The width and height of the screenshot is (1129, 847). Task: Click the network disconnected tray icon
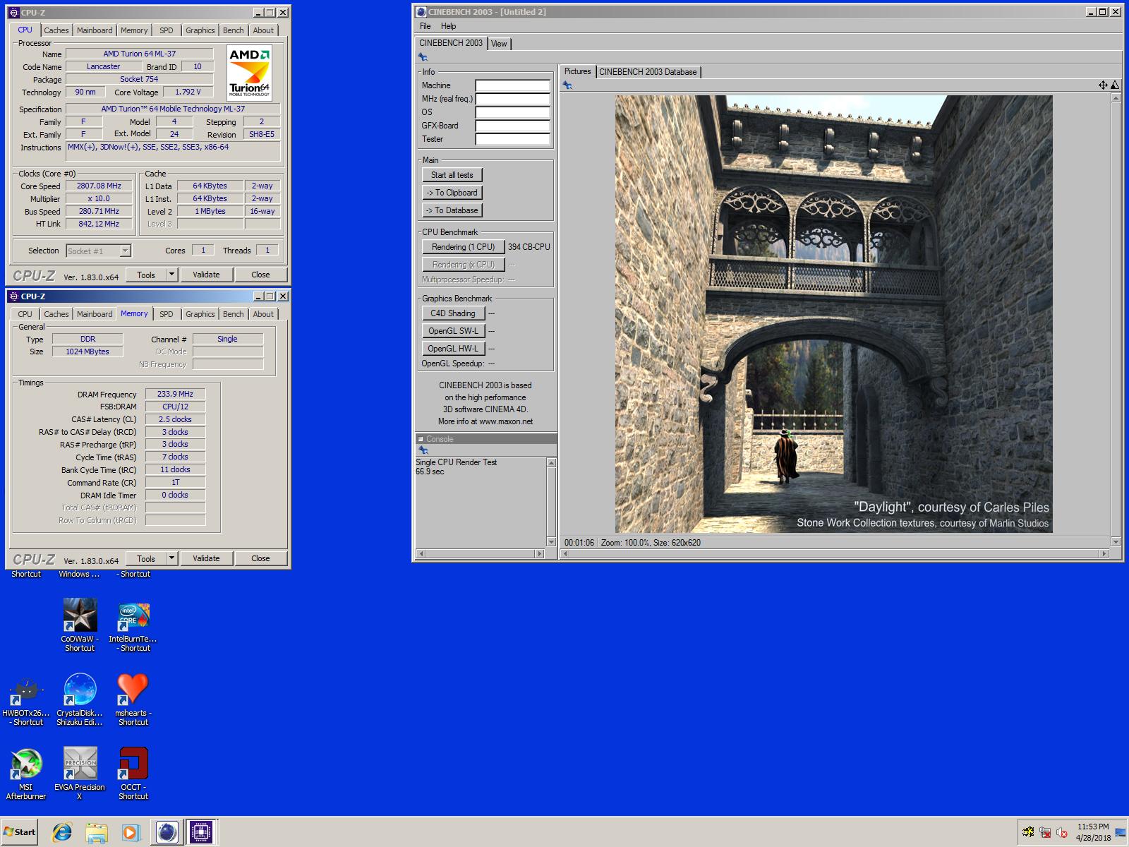tap(1046, 833)
